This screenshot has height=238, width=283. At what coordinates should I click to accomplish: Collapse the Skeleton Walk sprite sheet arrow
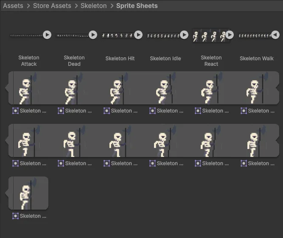[x=275, y=35]
